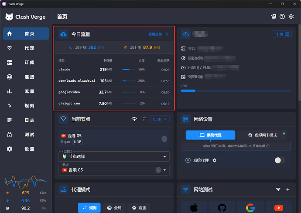Click the subscription cloud upload icon
This screenshot has height=213, width=301.
[186, 34]
